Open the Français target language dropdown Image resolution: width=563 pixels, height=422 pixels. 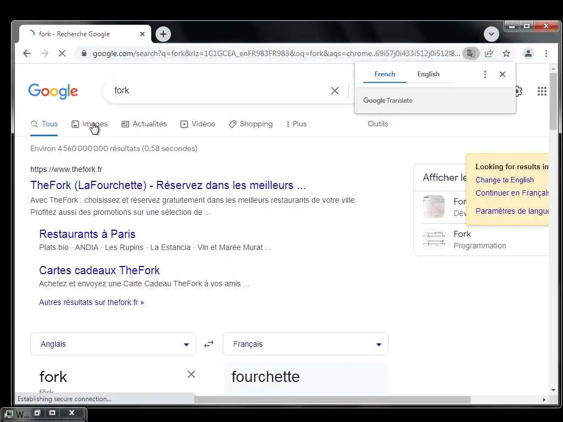pos(306,344)
